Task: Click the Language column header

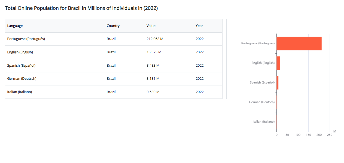Action: click(x=15, y=26)
